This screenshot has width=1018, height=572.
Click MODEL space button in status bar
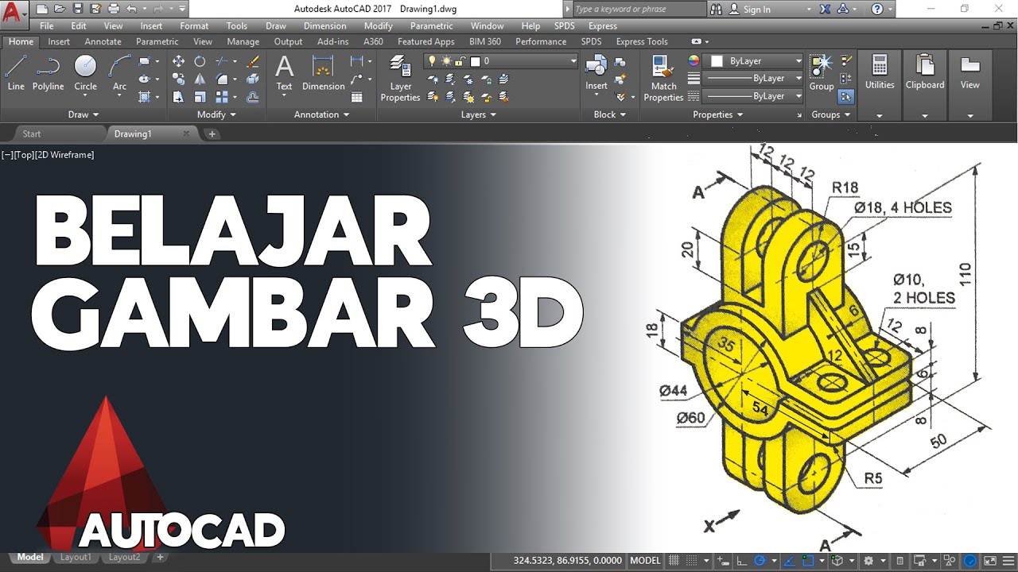click(x=645, y=560)
